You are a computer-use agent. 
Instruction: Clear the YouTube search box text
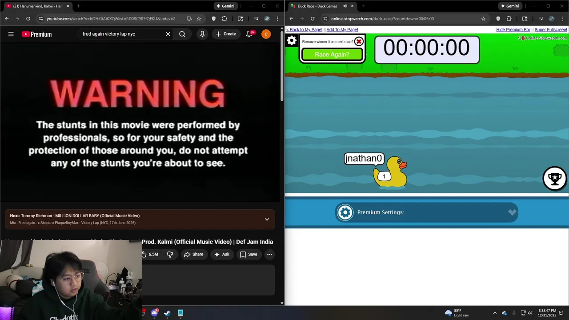coord(168,34)
